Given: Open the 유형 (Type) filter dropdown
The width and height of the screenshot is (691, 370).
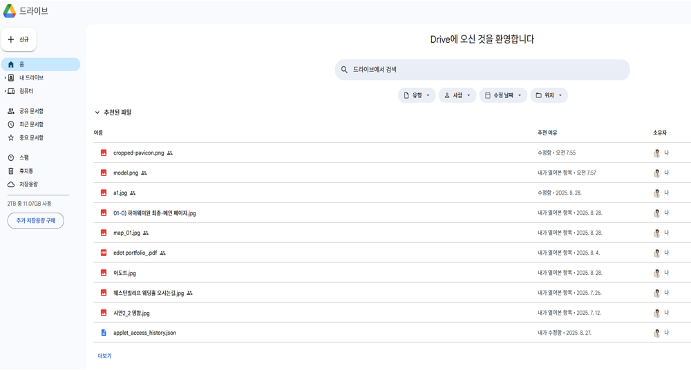Looking at the screenshot, I should click(417, 95).
